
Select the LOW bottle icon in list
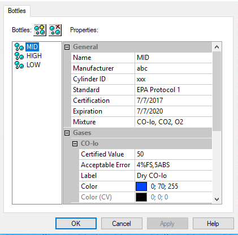(x=19, y=65)
